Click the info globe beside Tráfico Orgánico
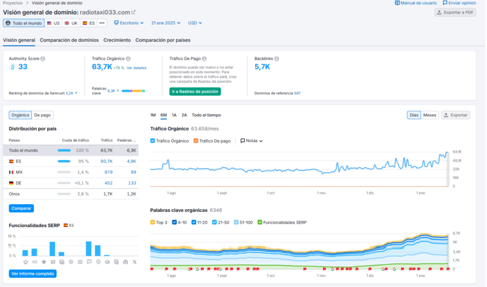 click(x=128, y=58)
